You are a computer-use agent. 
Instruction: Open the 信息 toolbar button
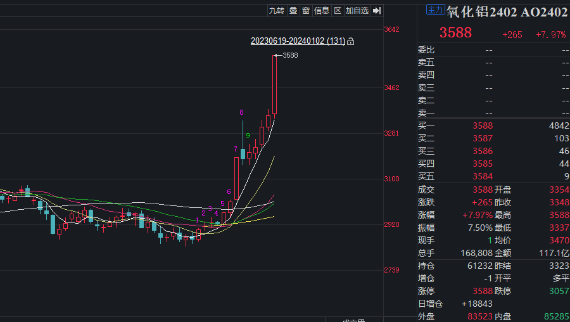click(x=322, y=11)
